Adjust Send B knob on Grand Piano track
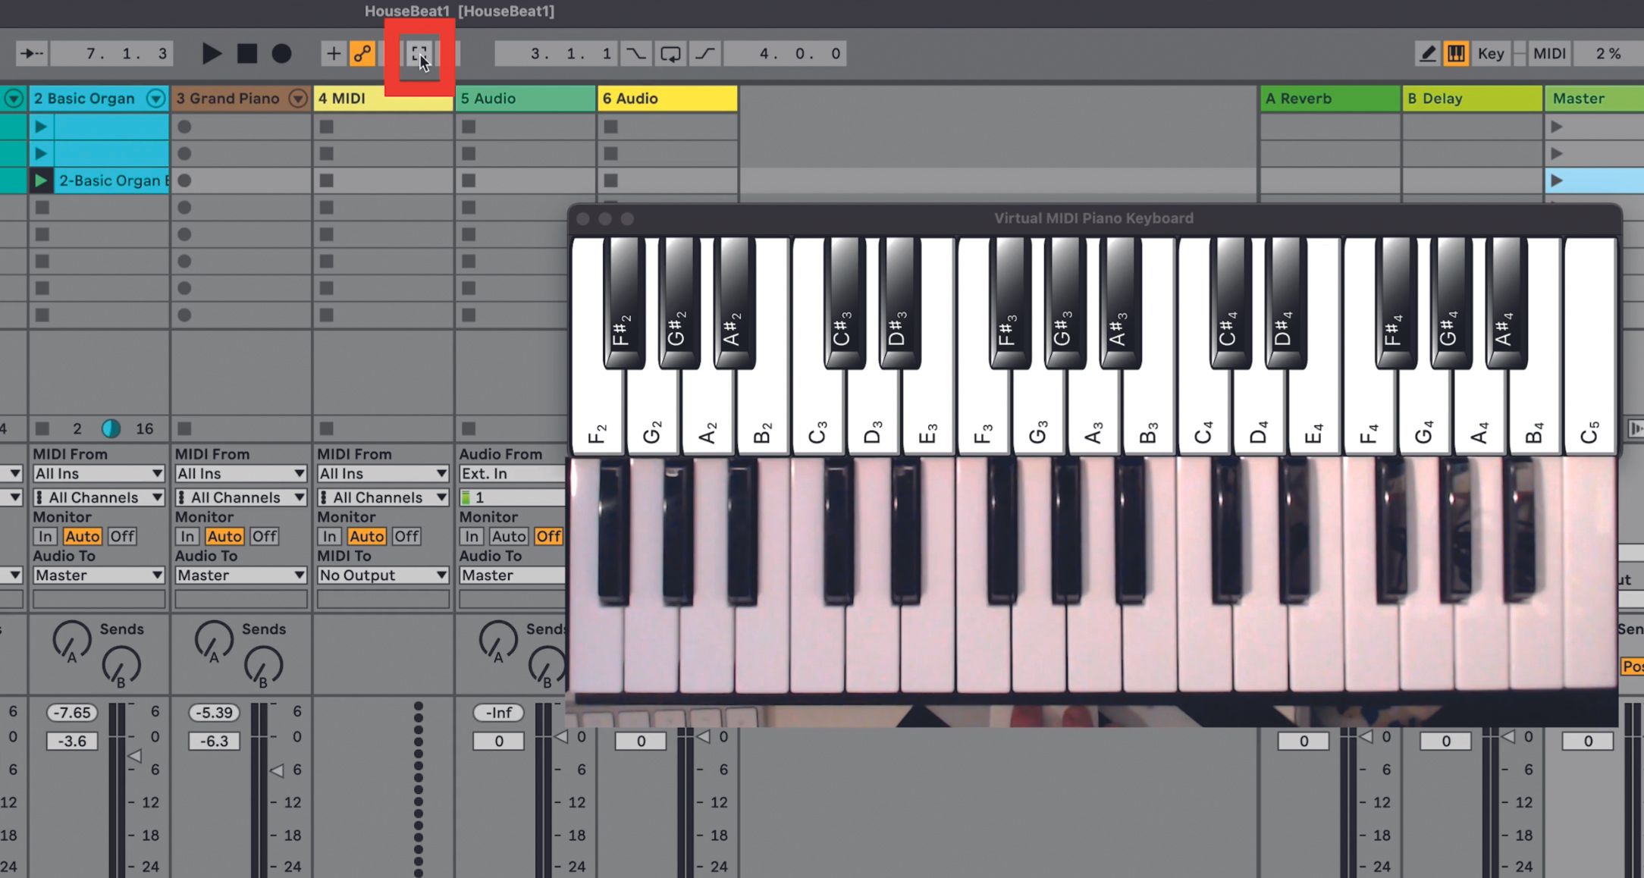1644x878 pixels. [263, 666]
